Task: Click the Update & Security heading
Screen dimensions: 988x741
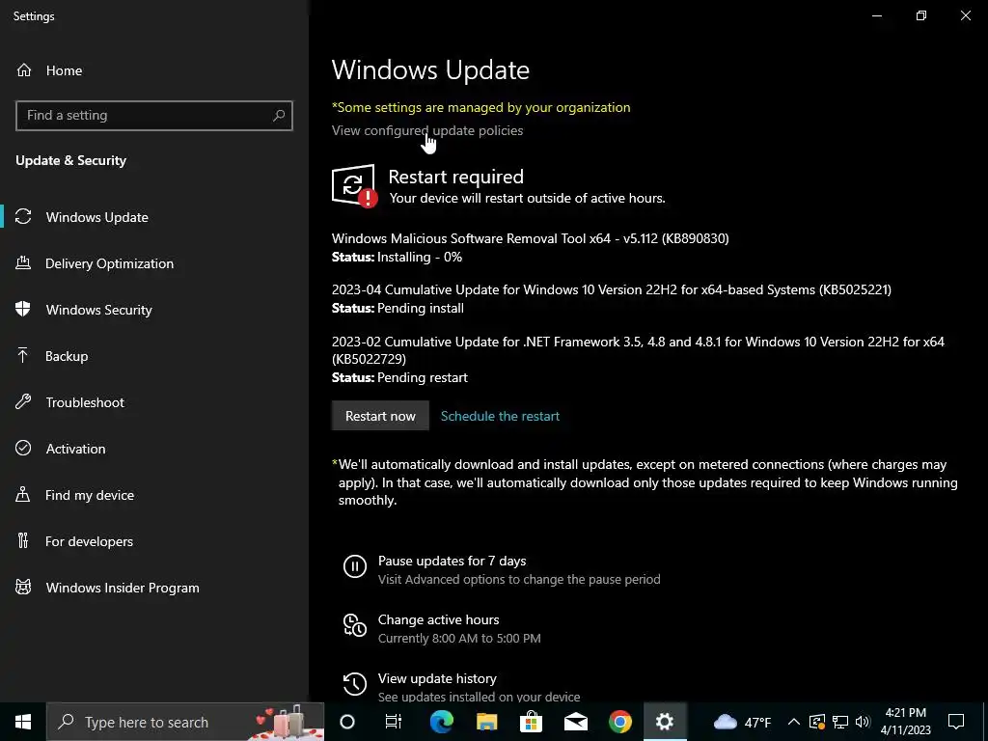Action: point(70,161)
